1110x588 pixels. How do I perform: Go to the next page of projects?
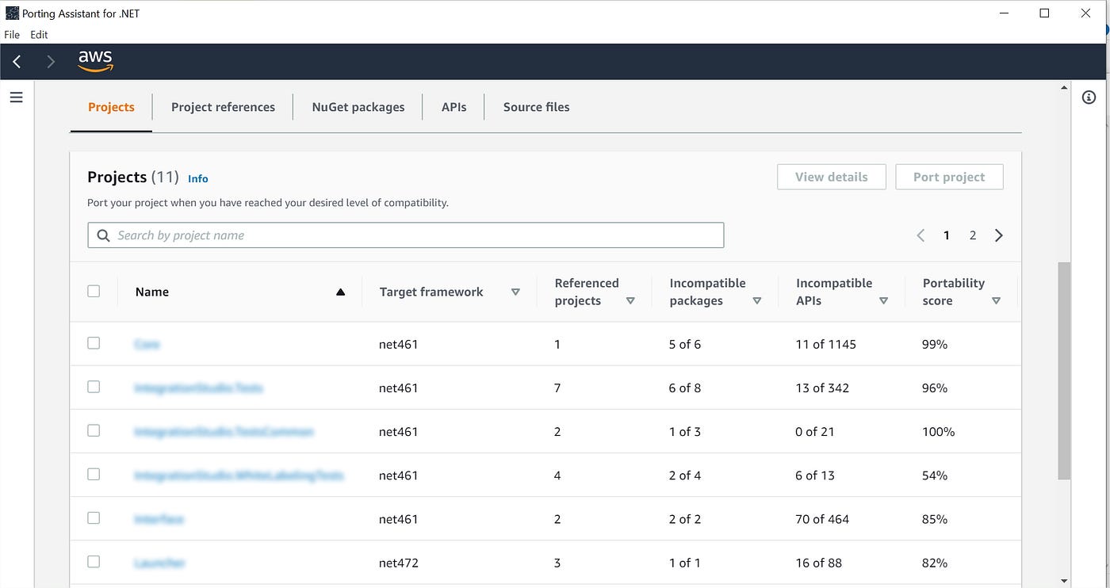999,235
